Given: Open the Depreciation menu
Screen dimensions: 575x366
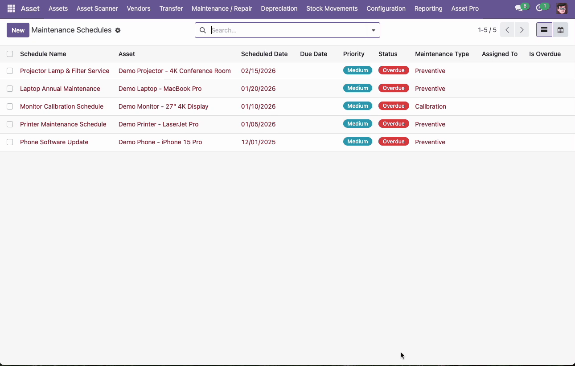Looking at the screenshot, I should pyautogui.click(x=279, y=8).
